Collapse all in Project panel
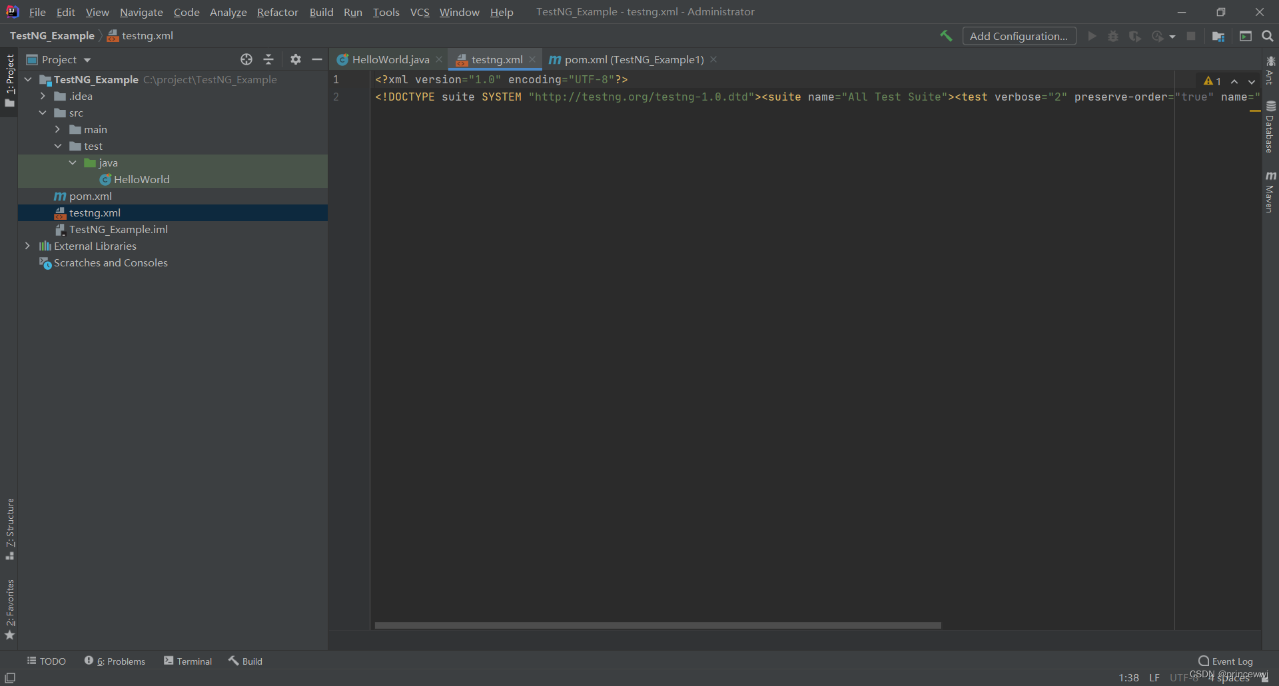Viewport: 1279px width, 686px height. pos(268,59)
